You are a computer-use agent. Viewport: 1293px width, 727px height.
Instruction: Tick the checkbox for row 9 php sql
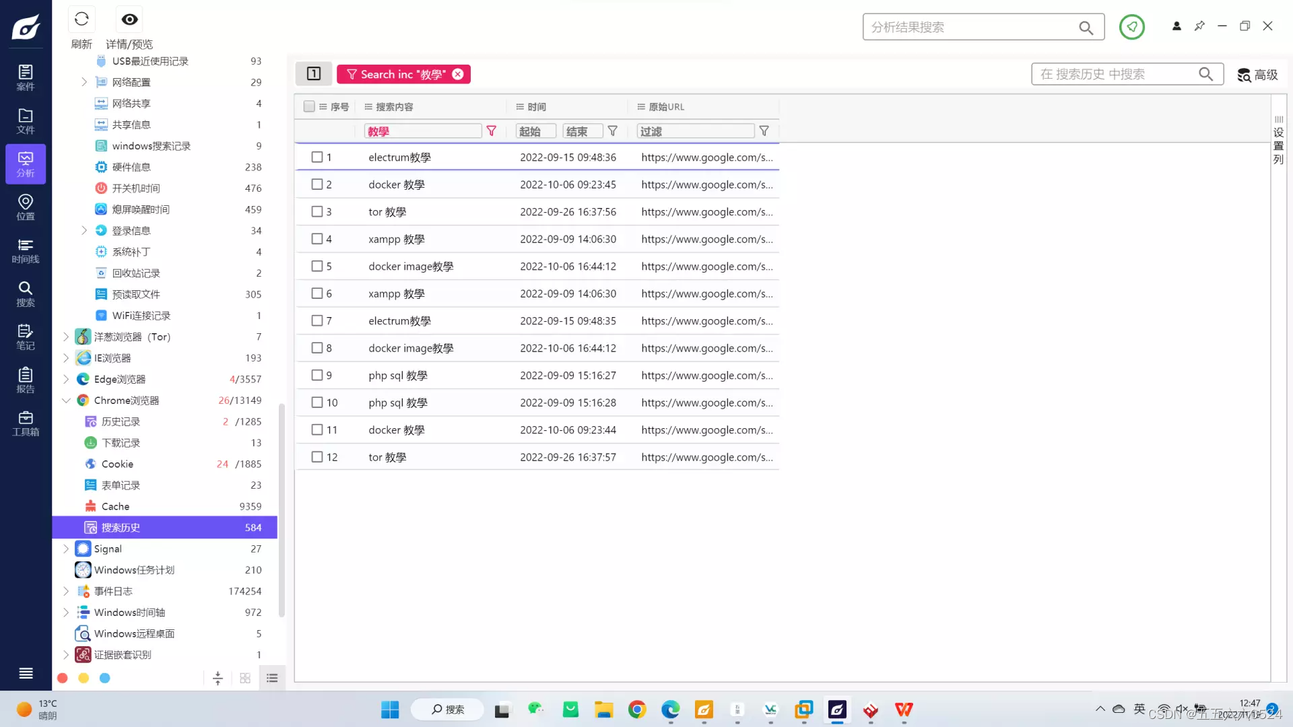(x=317, y=376)
